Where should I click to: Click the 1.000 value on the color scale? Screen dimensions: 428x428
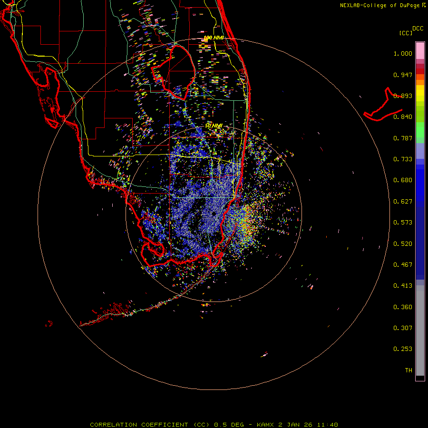pos(403,53)
